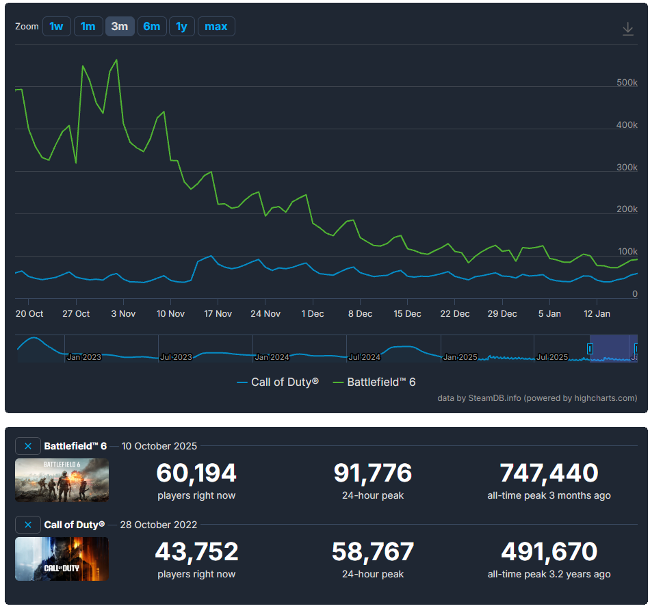This screenshot has height=615, width=650.
Task: Click the 10 October 2025 release date
Action: coord(159,446)
